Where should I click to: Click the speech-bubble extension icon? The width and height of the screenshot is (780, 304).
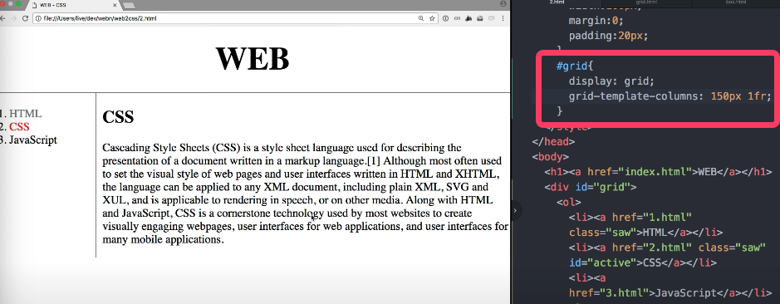(492, 18)
